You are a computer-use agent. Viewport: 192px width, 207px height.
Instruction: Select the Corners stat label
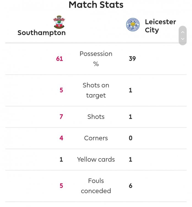click(96, 138)
